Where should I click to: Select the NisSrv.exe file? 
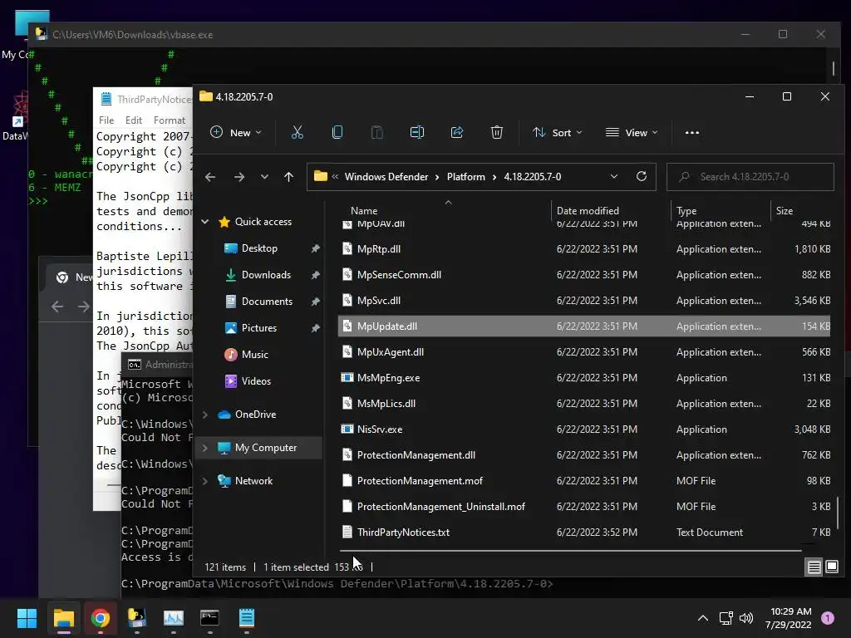[x=584, y=429]
